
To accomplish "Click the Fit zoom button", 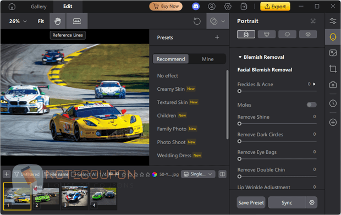I will tap(41, 21).
